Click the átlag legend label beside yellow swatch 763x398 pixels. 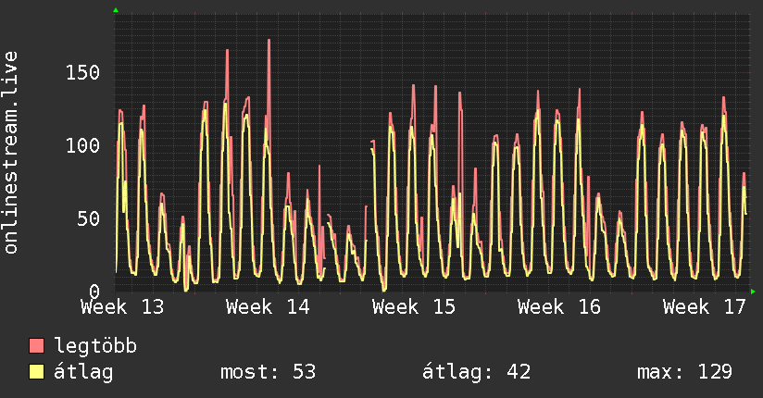click(x=83, y=372)
